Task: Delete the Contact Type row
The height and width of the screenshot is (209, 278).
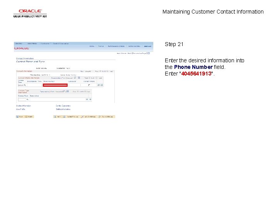Action: (x=90, y=99)
